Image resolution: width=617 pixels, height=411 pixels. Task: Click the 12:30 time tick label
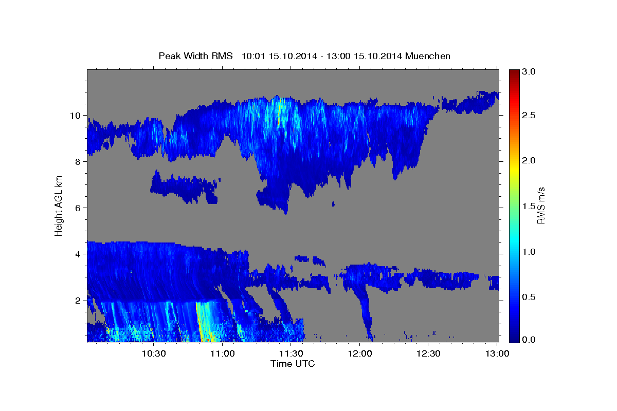tap(428, 353)
